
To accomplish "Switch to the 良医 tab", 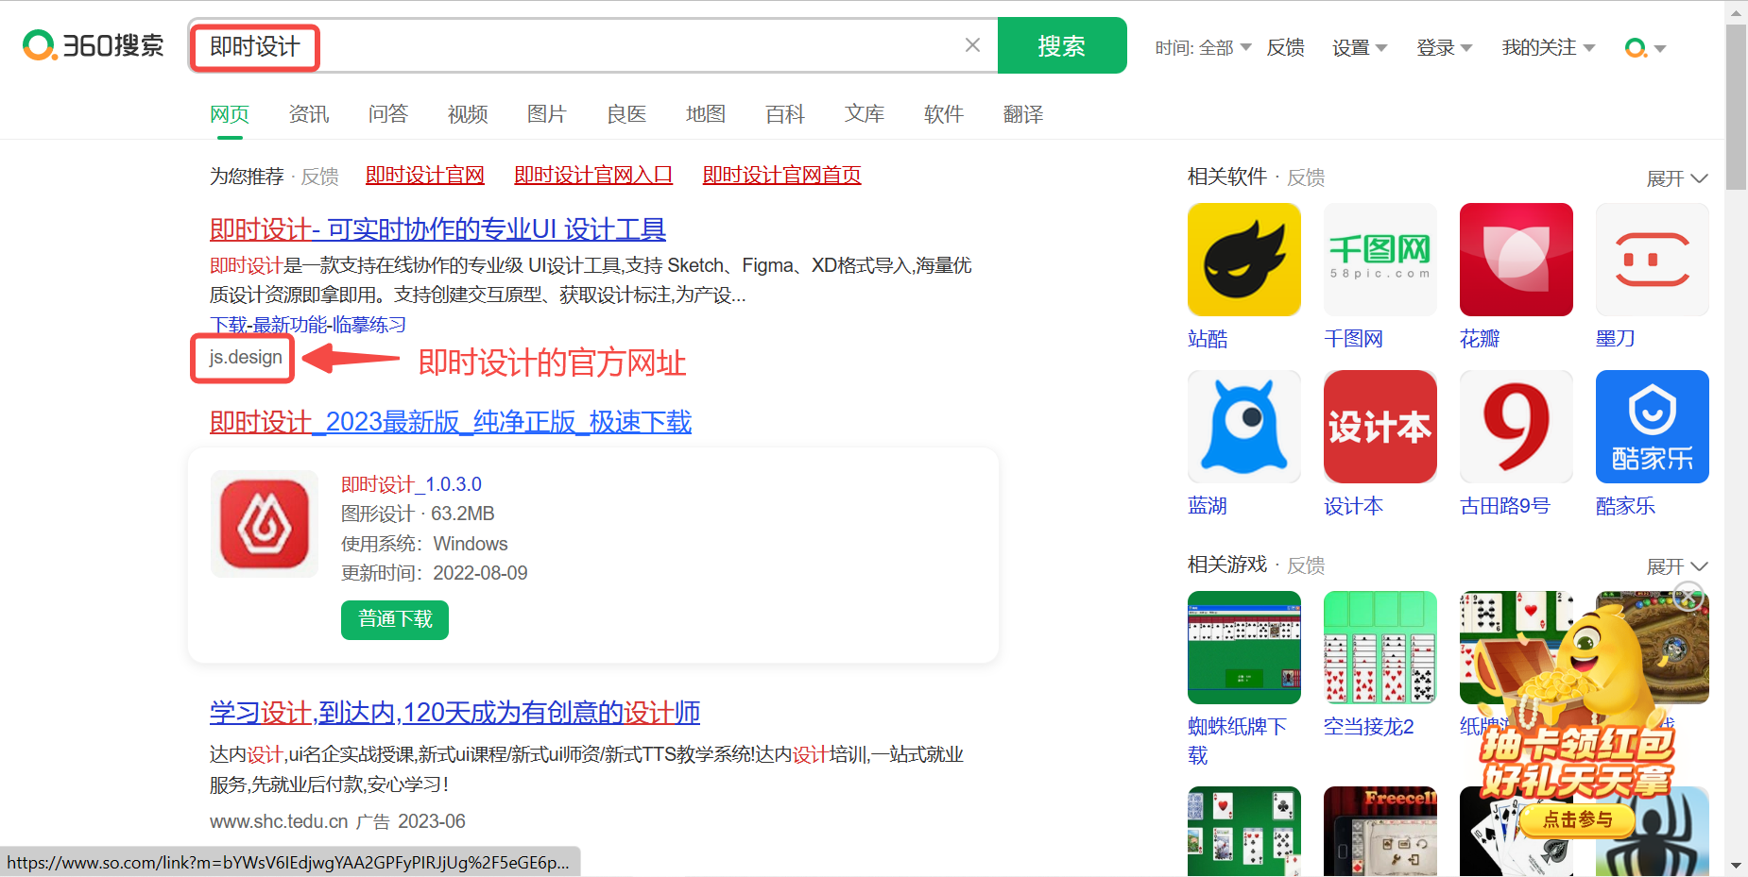I will pyautogui.click(x=626, y=114).
